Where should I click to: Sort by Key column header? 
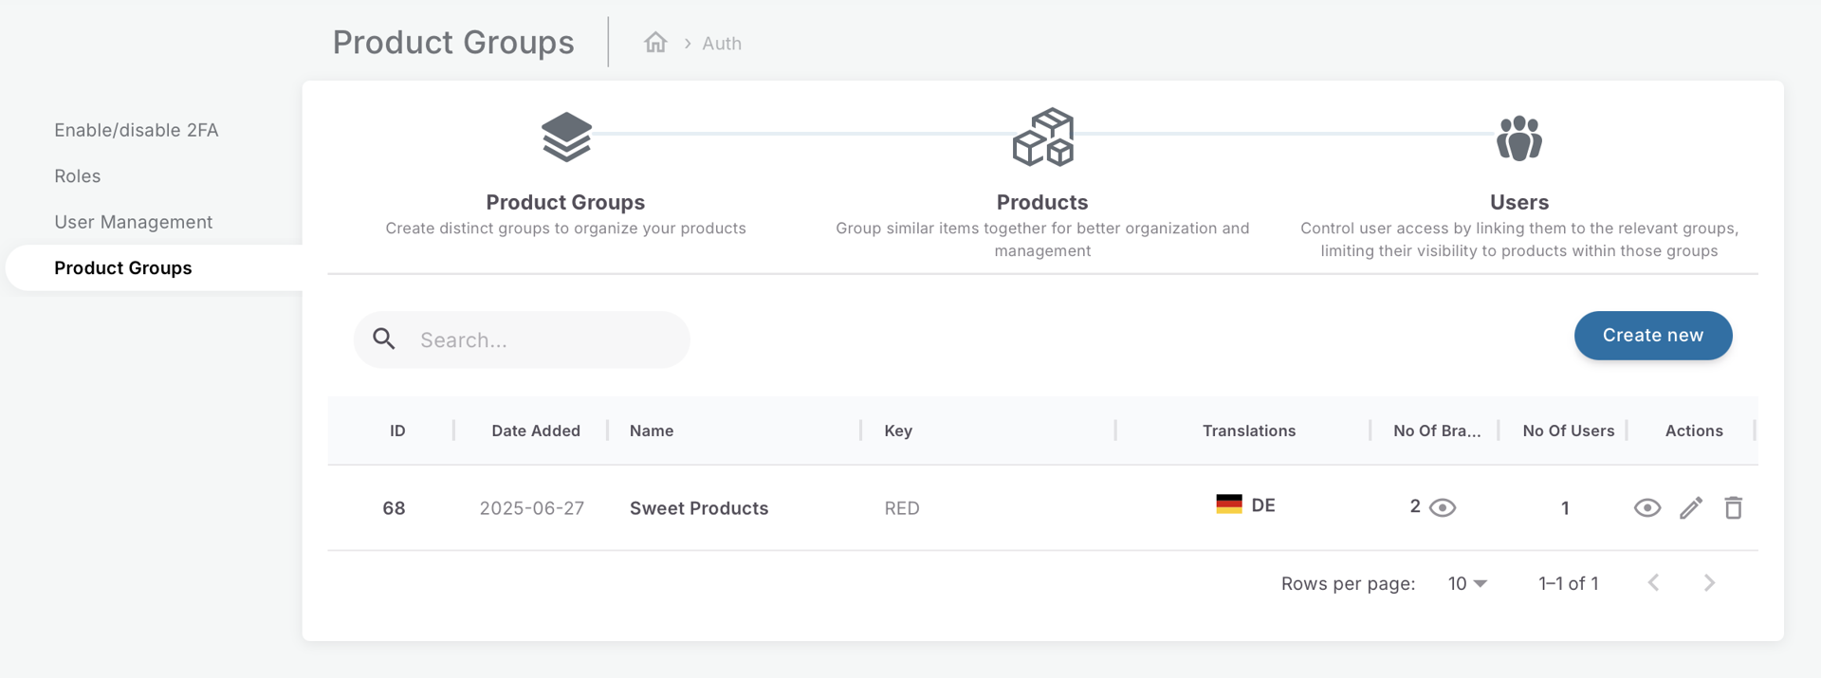click(898, 431)
